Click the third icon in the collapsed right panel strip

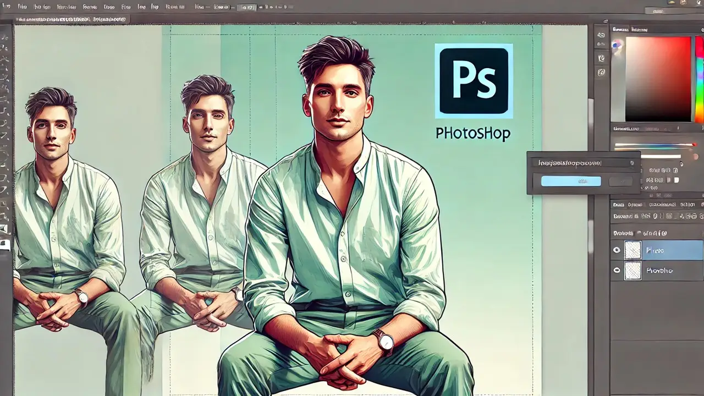pos(602,58)
